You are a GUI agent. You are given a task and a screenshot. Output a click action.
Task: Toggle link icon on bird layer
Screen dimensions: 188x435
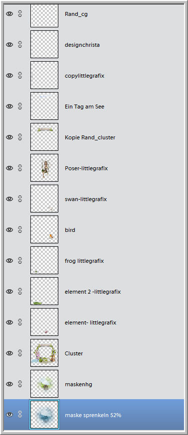click(20, 229)
